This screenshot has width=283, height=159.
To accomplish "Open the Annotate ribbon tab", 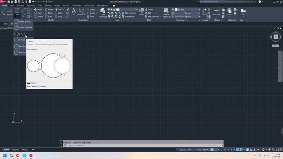I will 20,6.
